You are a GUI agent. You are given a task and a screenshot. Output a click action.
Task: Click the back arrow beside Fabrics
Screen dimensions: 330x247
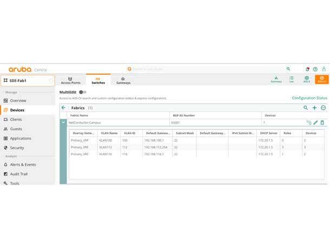pyautogui.click(x=63, y=108)
